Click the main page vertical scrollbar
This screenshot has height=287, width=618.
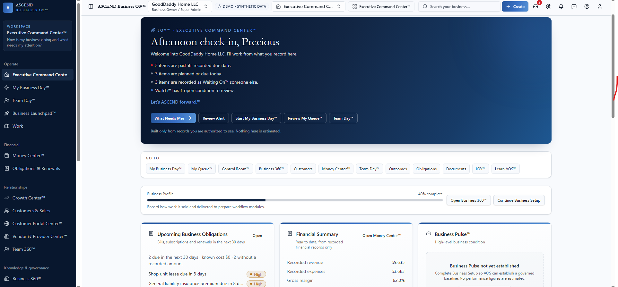(613, 66)
